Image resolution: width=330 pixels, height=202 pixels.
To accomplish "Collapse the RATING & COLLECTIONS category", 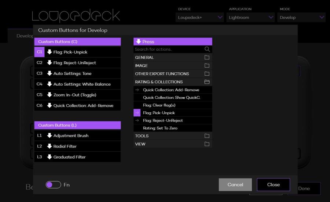I will click(x=173, y=82).
